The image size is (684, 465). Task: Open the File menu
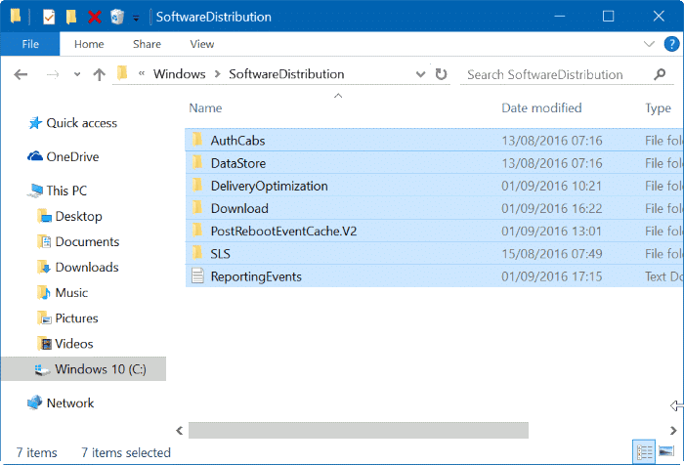(x=30, y=44)
